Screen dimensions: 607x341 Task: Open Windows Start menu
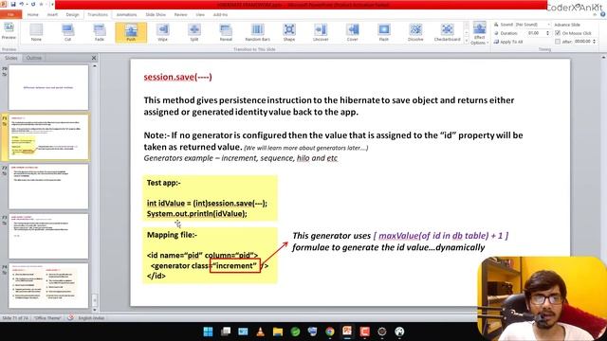click(208, 332)
